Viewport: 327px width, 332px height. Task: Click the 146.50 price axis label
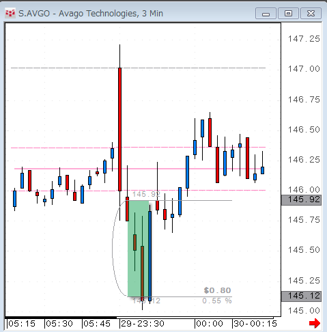pos(304,130)
